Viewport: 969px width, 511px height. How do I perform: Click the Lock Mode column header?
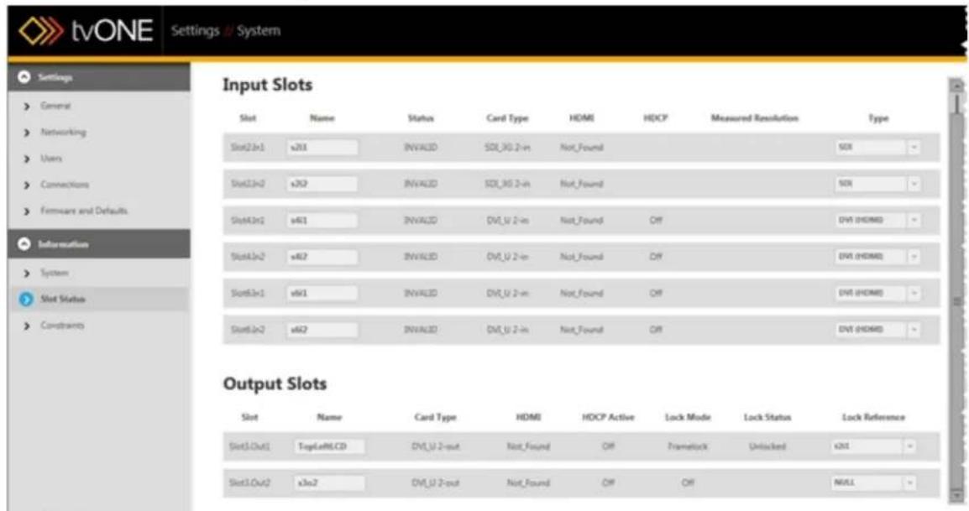click(x=688, y=417)
